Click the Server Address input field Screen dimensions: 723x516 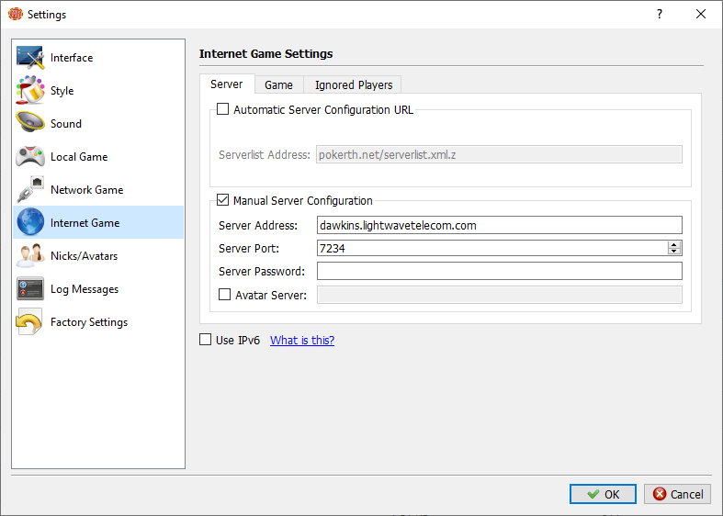click(x=500, y=225)
